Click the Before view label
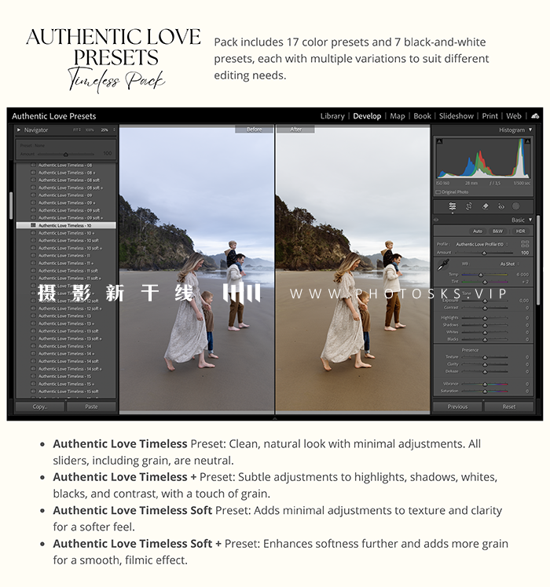 click(255, 129)
